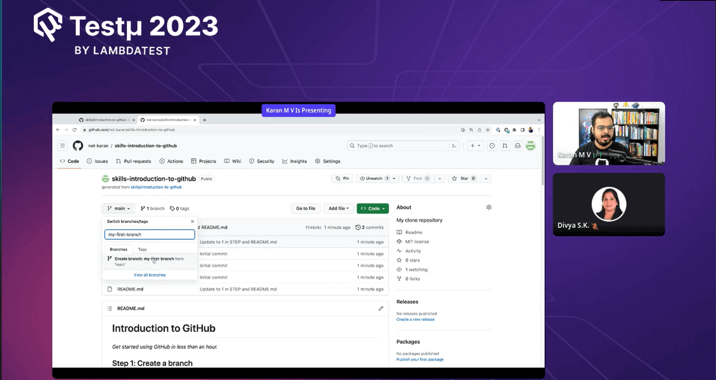Open GitHub issues inbox icon in header
Image resolution: width=716 pixels, height=380 pixels.
point(492,146)
